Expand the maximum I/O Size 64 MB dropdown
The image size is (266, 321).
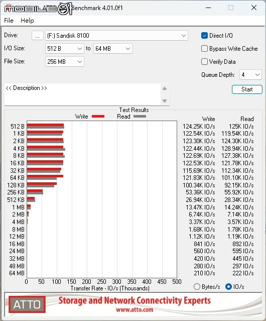[x=113, y=49]
